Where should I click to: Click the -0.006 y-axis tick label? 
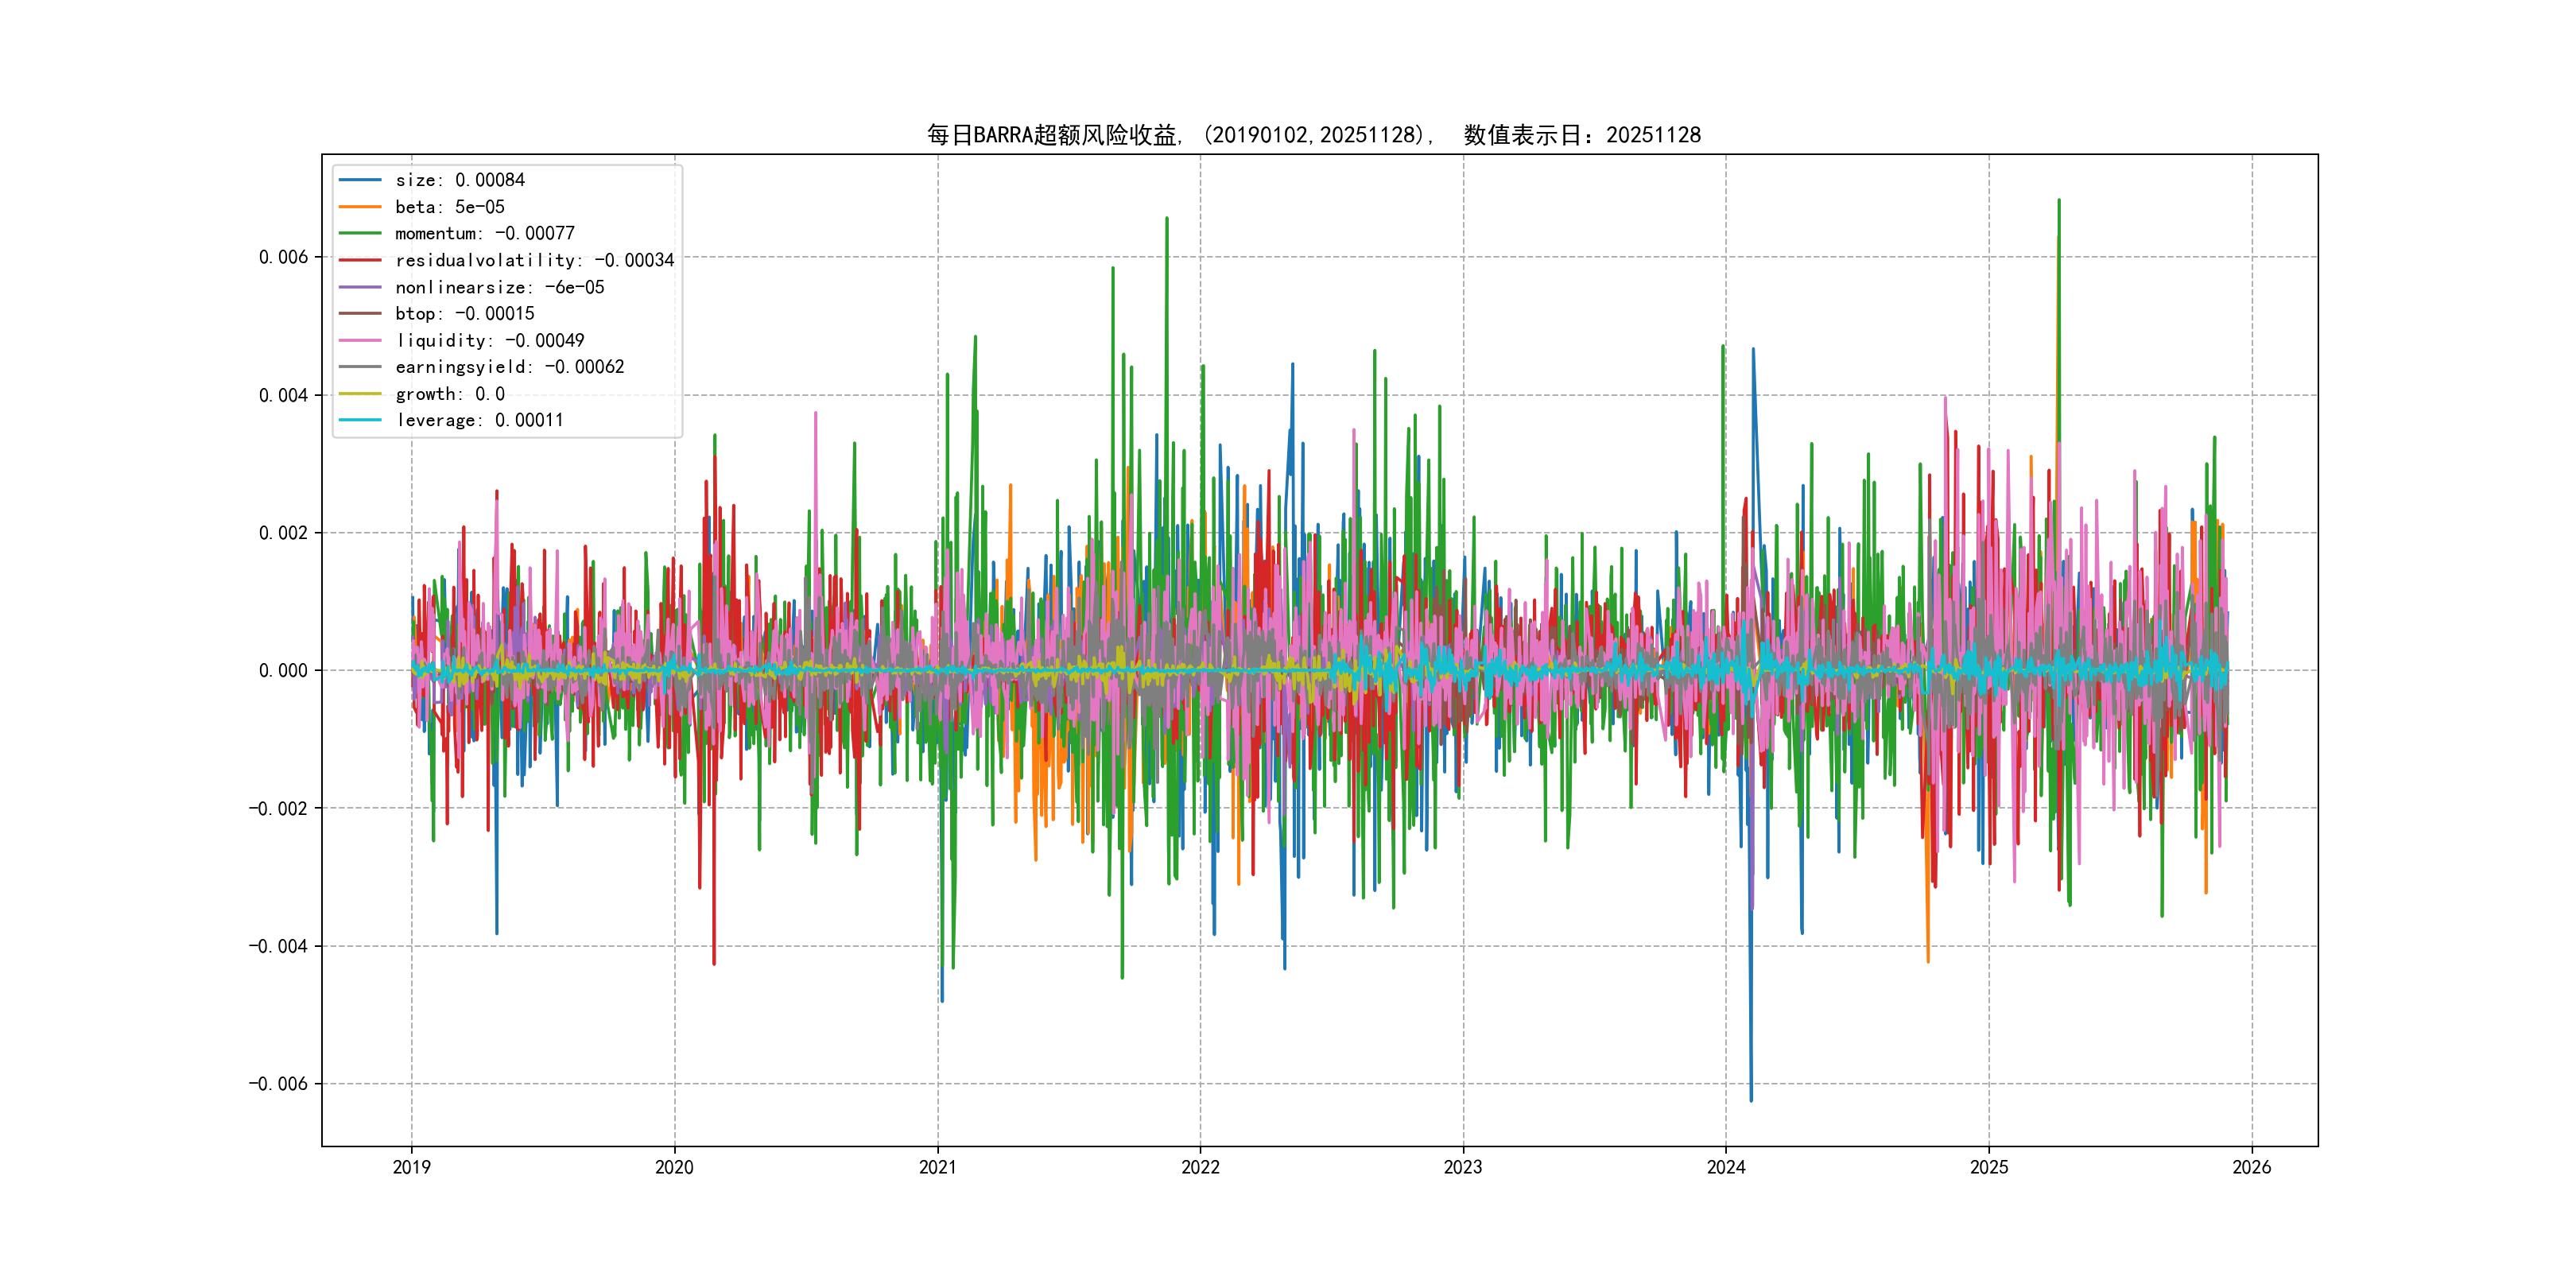click(278, 1084)
